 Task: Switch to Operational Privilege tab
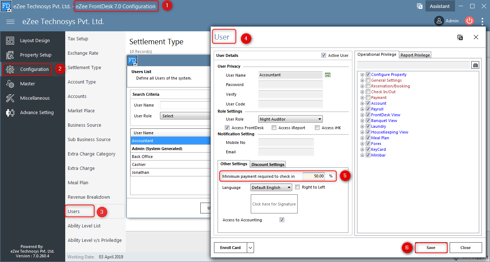pyautogui.click(x=377, y=54)
